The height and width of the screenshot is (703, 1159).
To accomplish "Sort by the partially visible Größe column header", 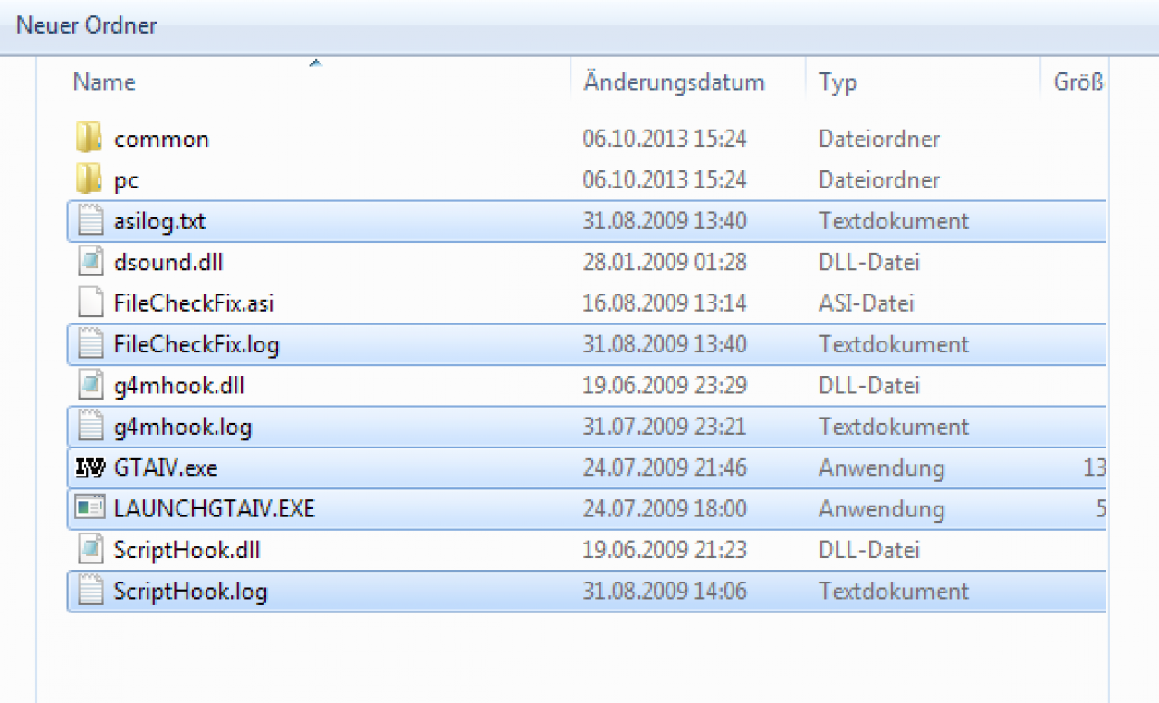I will click(x=1078, y=82).
